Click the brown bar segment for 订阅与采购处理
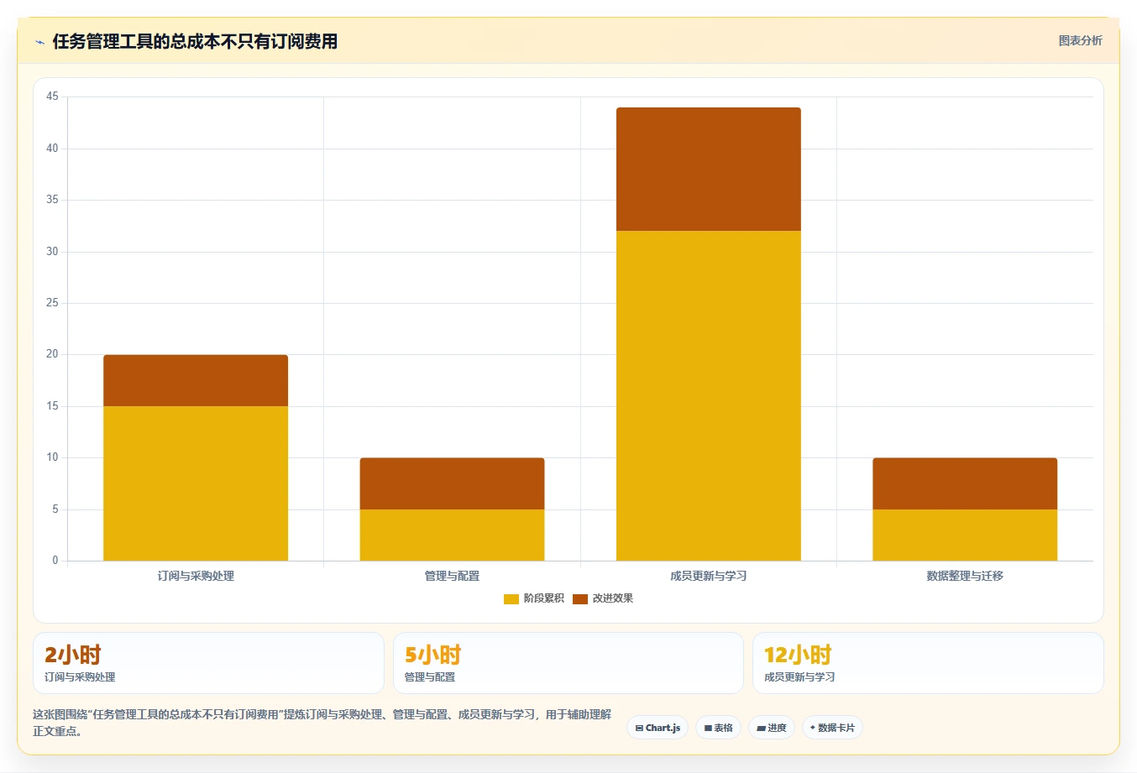This screenshot has height=773, width=1137. pos(196,380)
